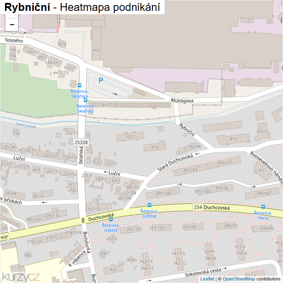
Task: Click building number 419
Action: [154, 147]
